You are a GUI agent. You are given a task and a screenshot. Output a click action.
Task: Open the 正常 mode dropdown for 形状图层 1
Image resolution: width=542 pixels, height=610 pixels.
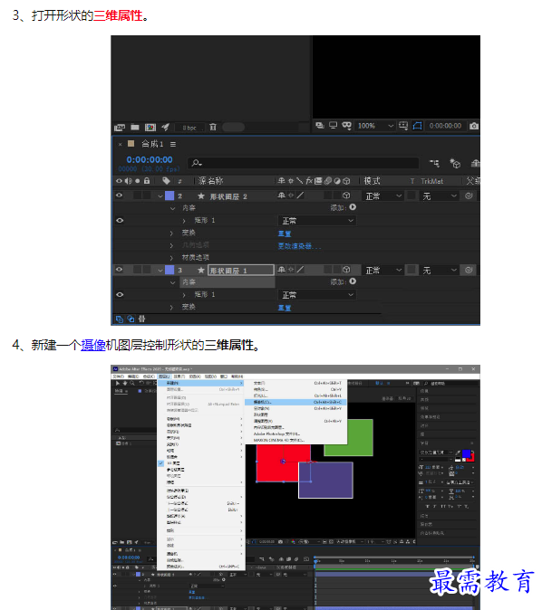coord(383,270)
